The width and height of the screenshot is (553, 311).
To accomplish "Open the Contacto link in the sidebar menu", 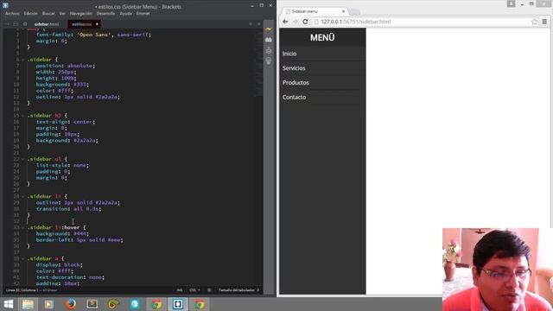I will (294, 97).
